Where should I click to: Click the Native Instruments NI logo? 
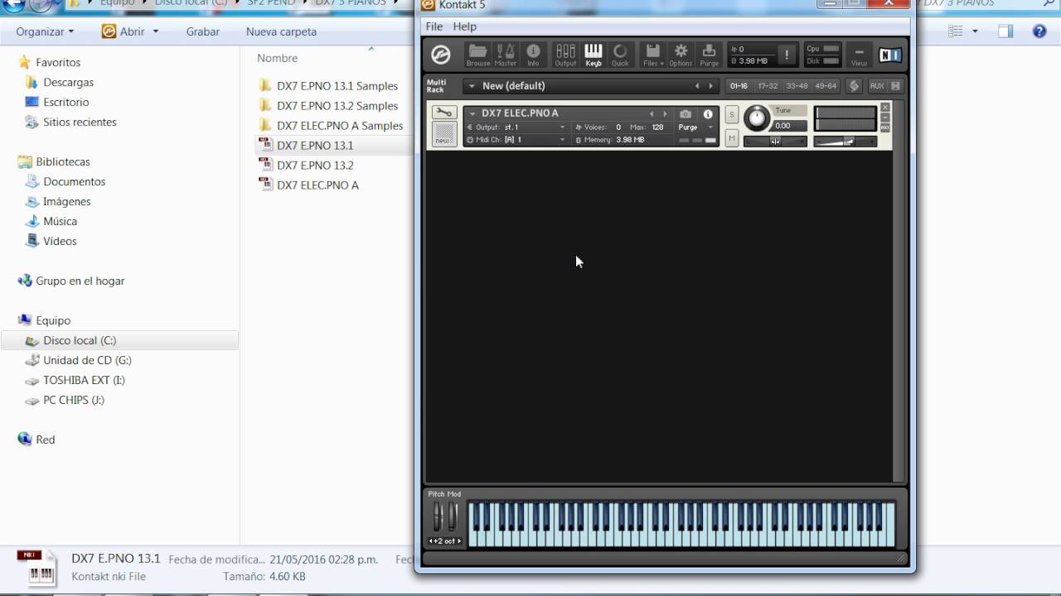coord(890,55)
